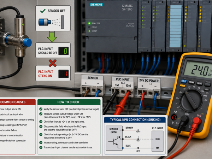Click the 0 V label in diagram
212x159 pixels.
coord(138,151)
